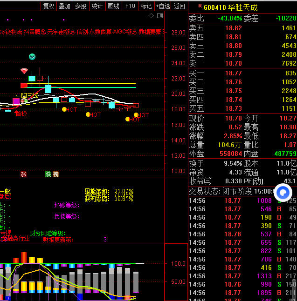297x301 pixels.
Task: Click the 榜 ranking tag below chart
Action: pos(56,174)
